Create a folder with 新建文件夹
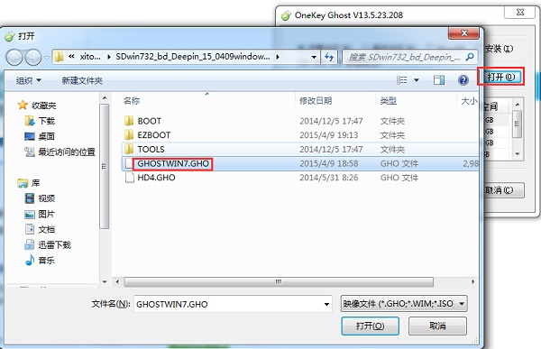The width and height of the screenshot is (541, 349). tap(82, 80)
